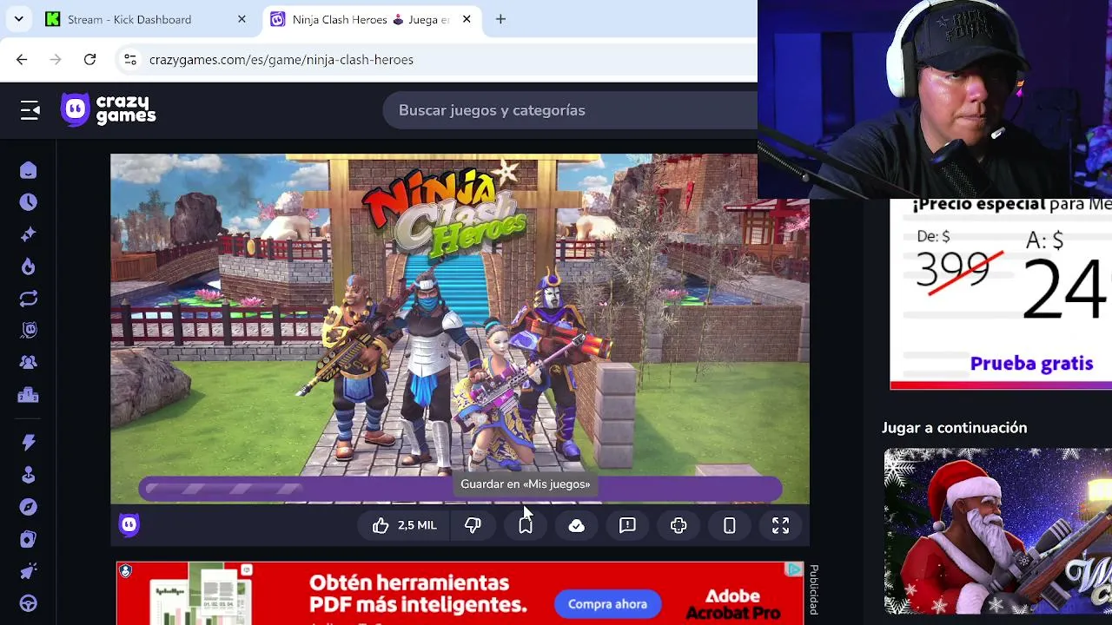Image resolution: width=1112 pixels, height=625 pixels.
Task: Go forward in browser history
Action: point(56,59)
